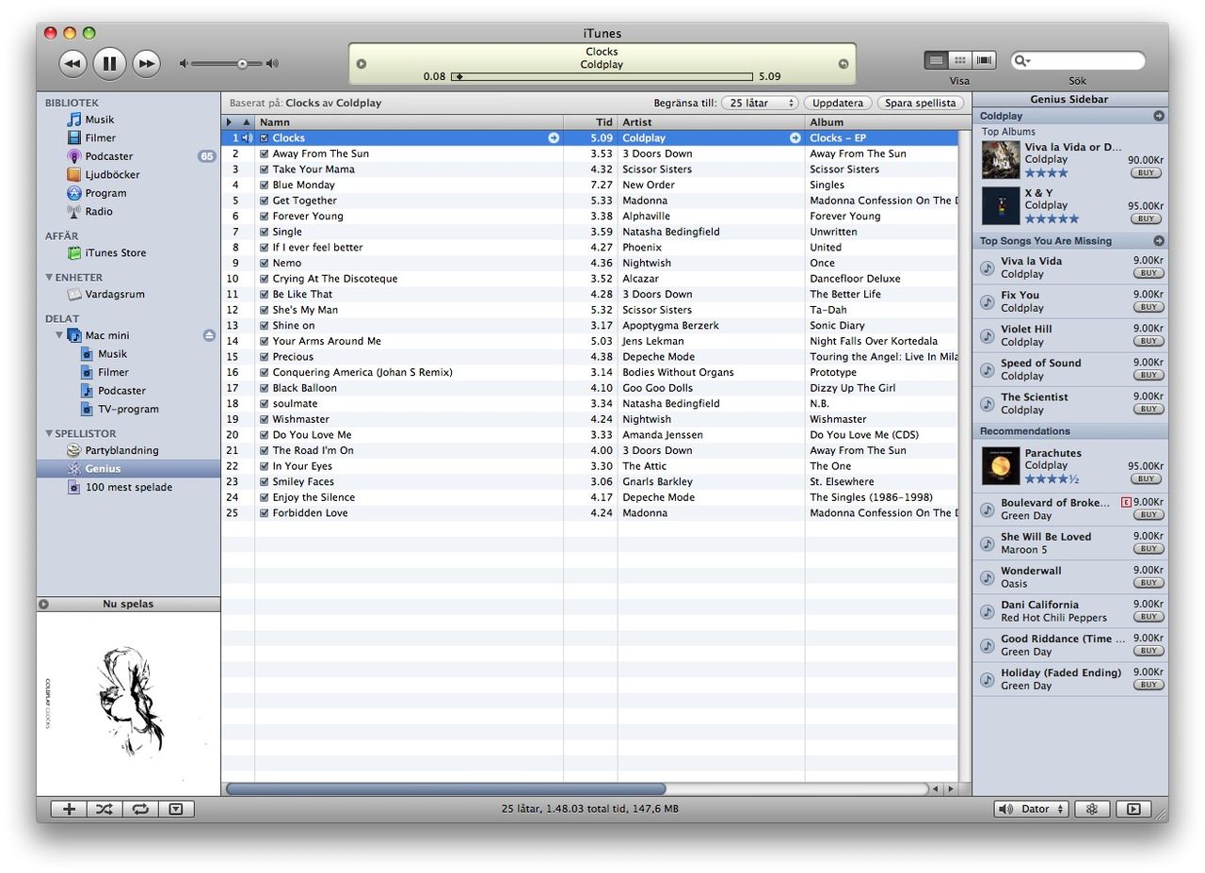Uncheck Away From The Sun song
The width and height of the screenshot is (1205, 873).
click(x=265, y=154)
